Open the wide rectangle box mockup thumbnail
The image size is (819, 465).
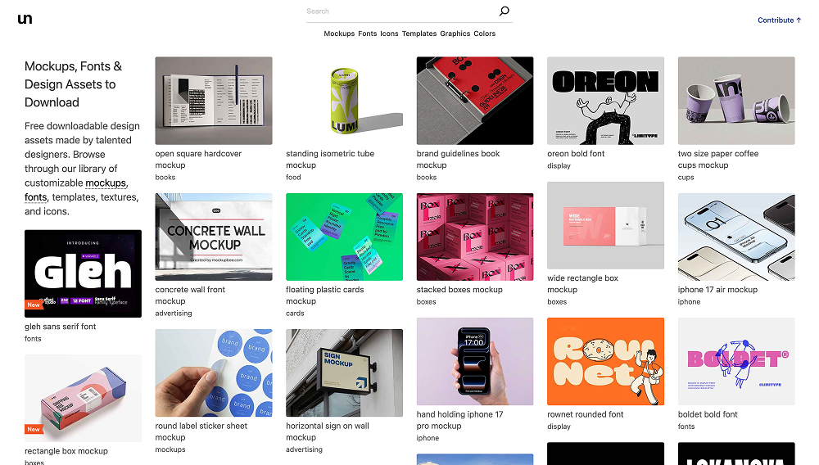(x=605, y=225)
